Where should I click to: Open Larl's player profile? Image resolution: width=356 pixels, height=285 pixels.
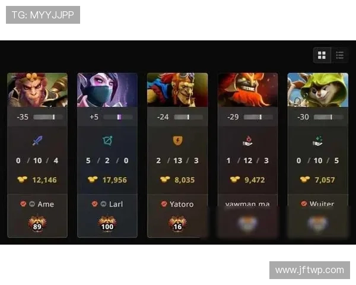116,204
